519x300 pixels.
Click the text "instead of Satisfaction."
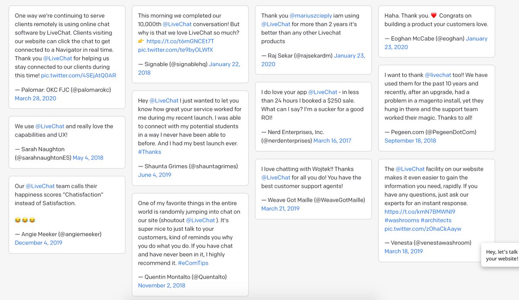click(x=45, y=203)
